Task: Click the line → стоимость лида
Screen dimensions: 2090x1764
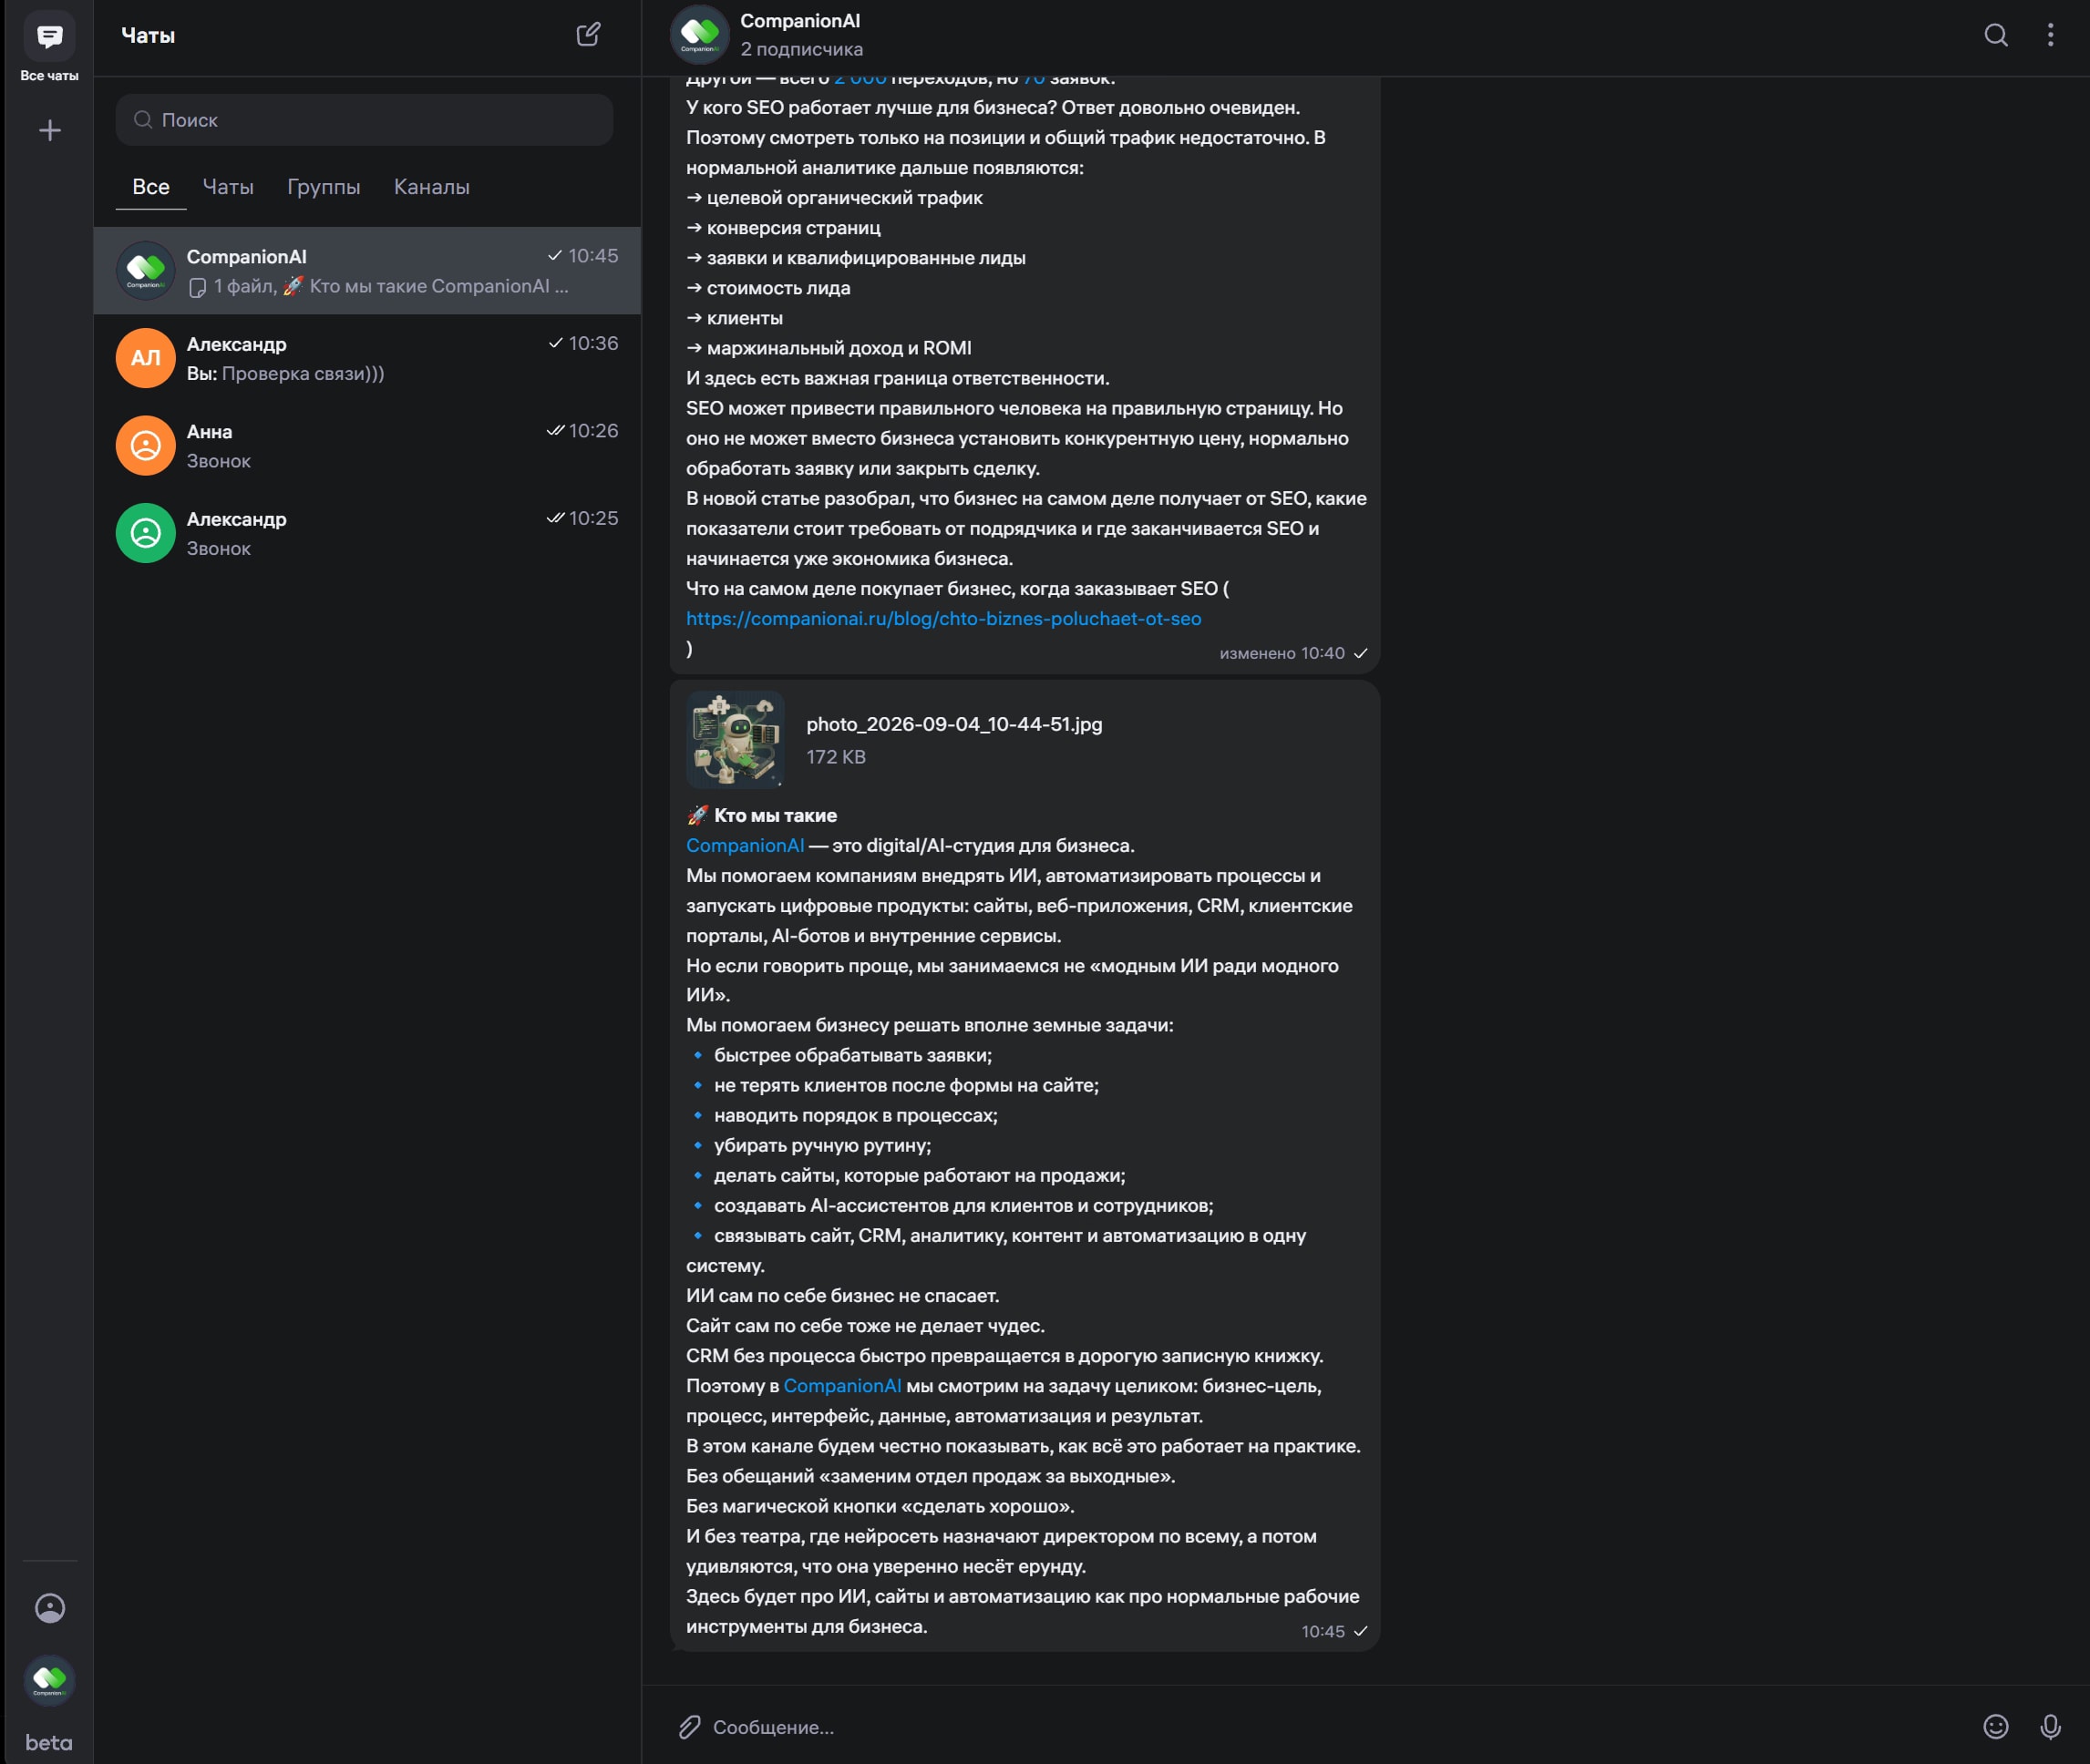Action: [767, 288]
